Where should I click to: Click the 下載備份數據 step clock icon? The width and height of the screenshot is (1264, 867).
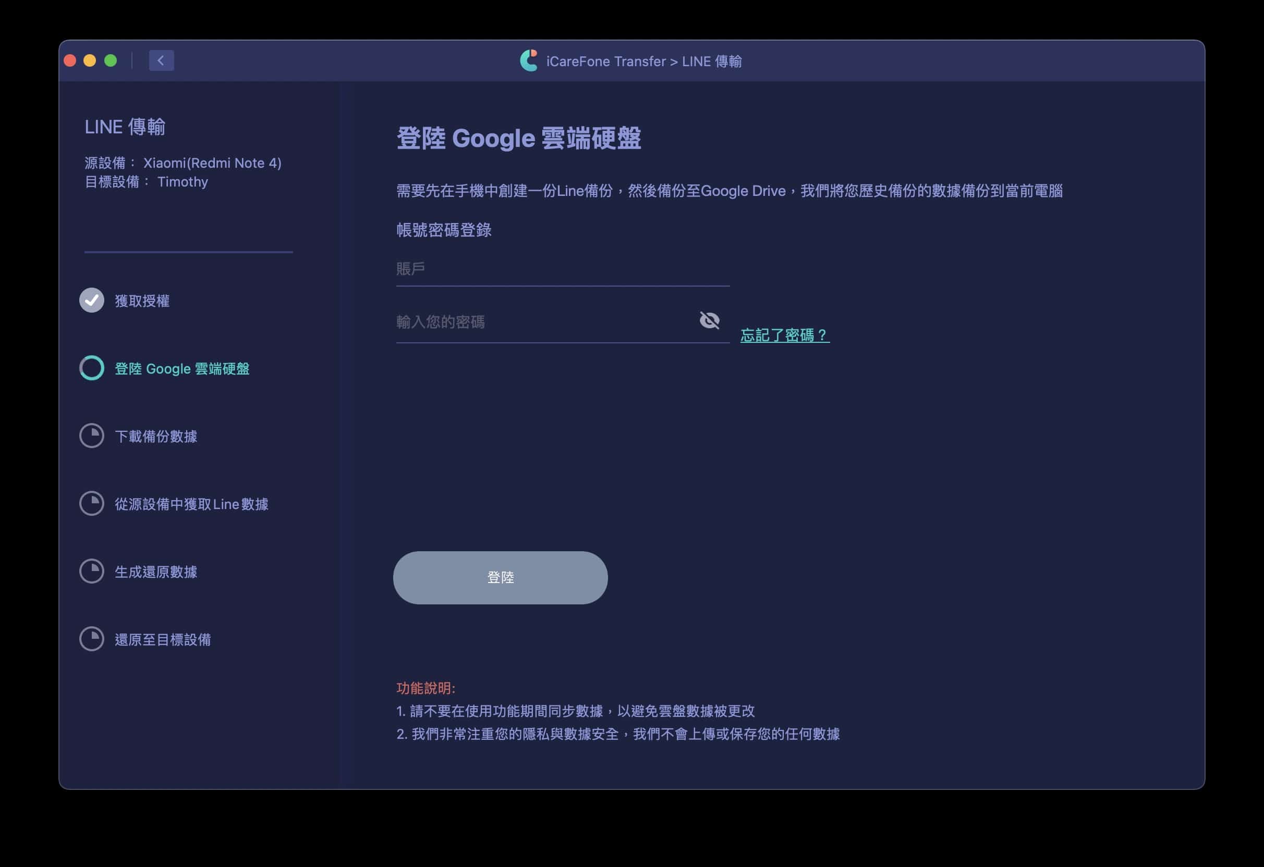(92, 436)
